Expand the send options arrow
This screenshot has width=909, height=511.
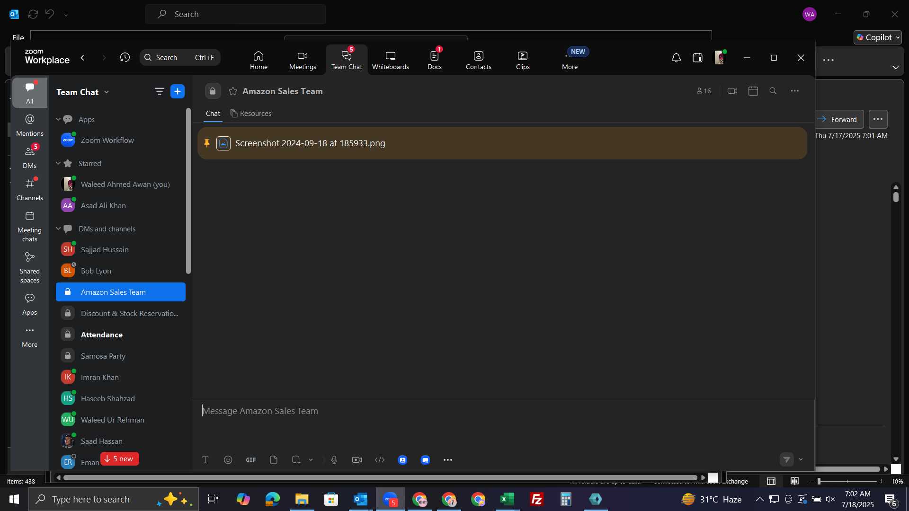click(x=801, y=459)
